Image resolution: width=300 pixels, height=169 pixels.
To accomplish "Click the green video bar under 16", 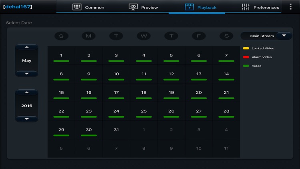I will coord(89,98).
